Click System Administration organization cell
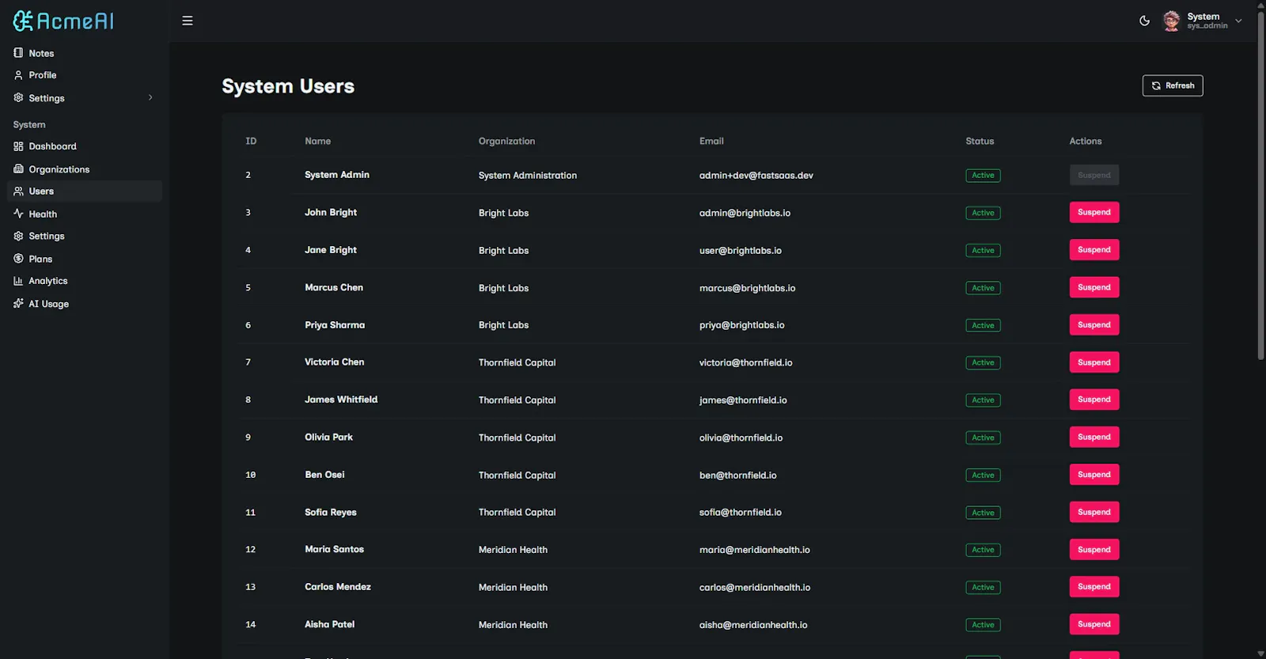This screenshot has height=659, width=1266. [x=527, y=176]
